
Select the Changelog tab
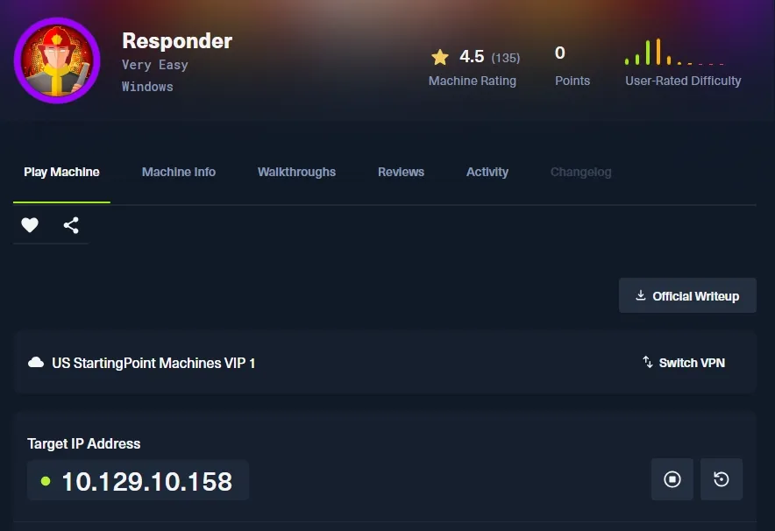click(580, 172)
